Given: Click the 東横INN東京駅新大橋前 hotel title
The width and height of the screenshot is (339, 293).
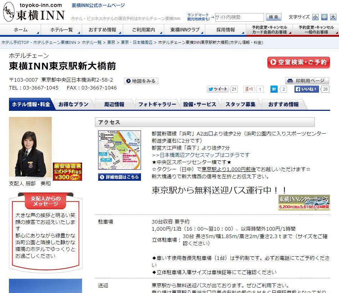Looking at the screenshot, I should pos(62,66).
